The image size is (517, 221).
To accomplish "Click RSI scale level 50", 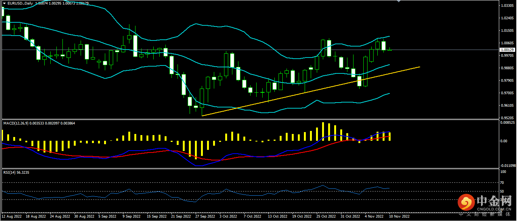I will [x=502, y=191].
